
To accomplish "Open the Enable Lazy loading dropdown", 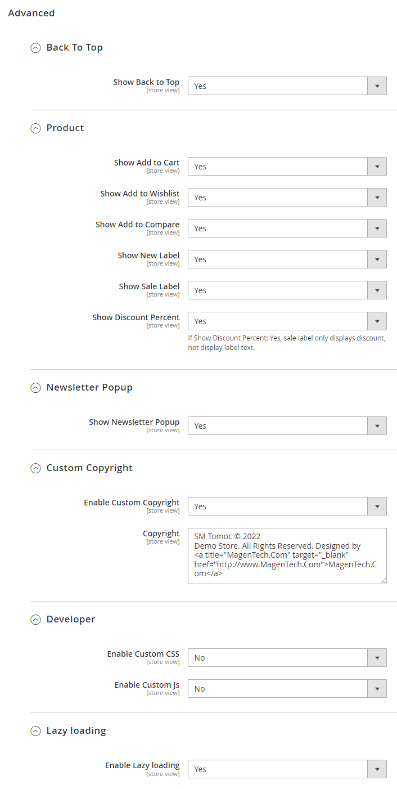I will click(287, 769).
